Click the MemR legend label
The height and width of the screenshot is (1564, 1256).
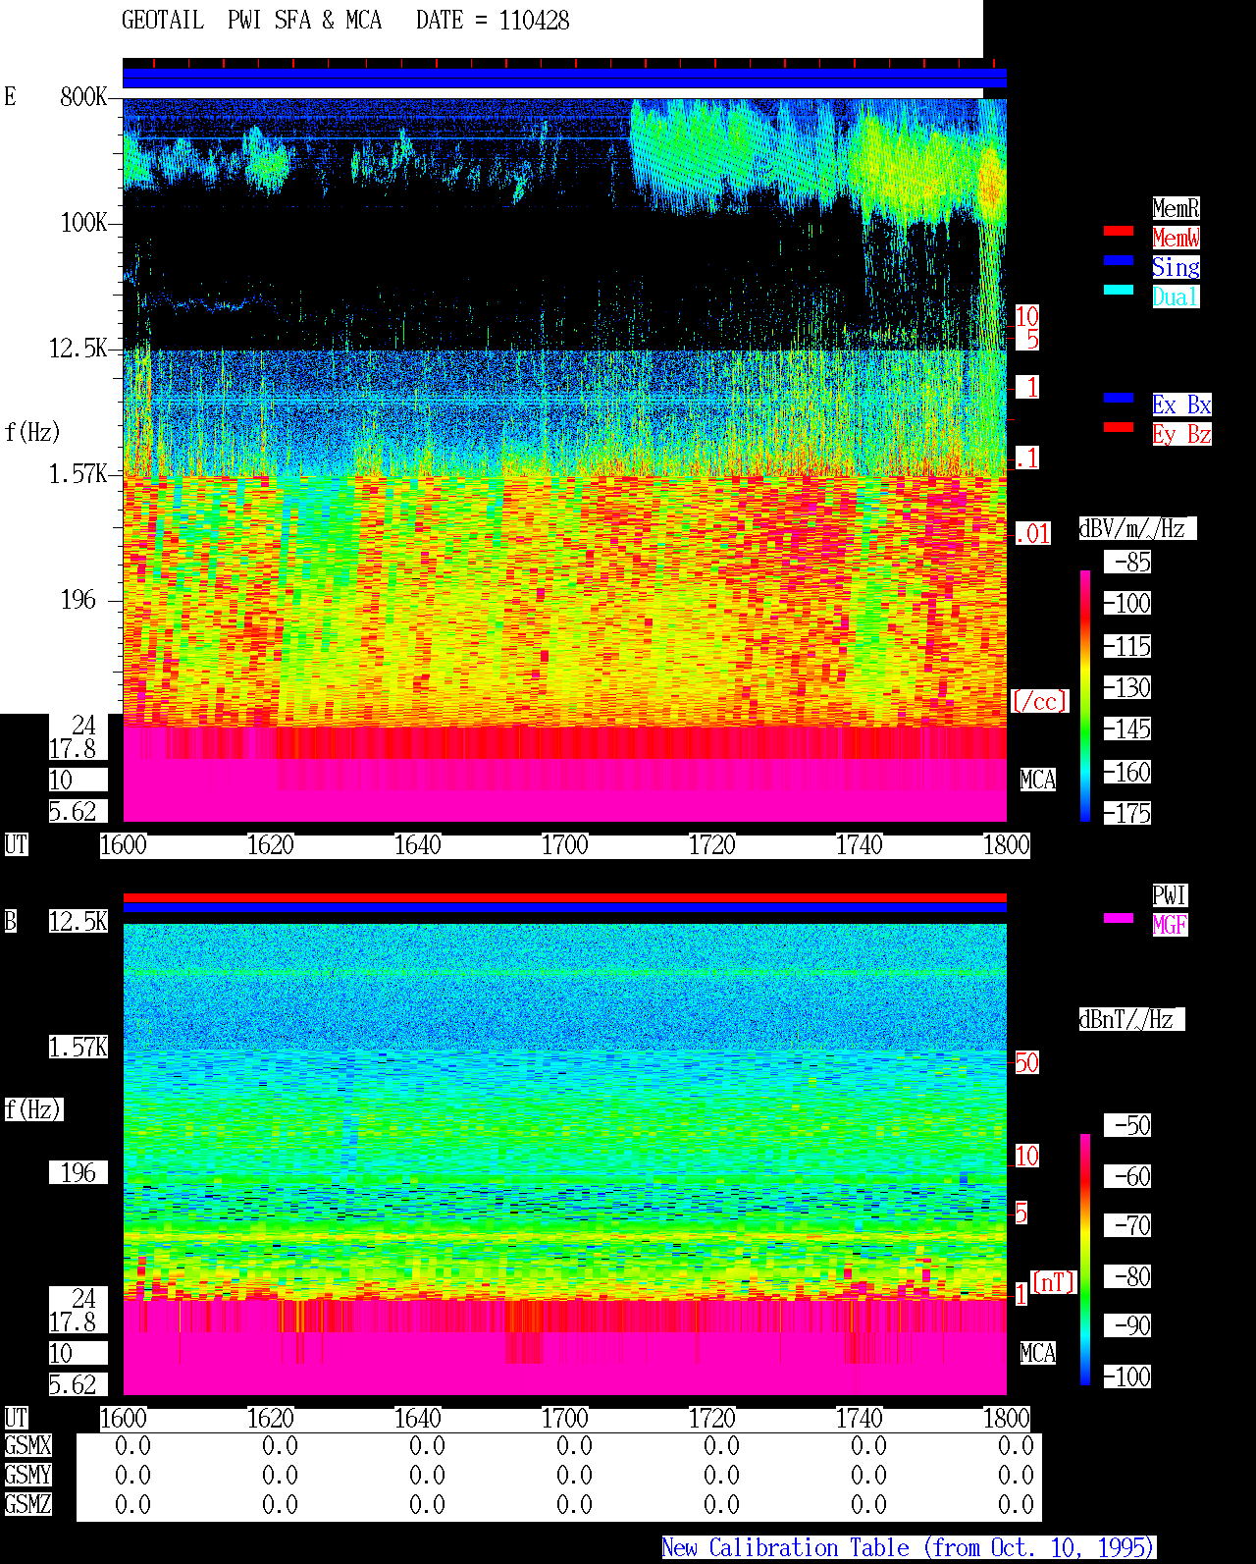[x=1176, y=208]
